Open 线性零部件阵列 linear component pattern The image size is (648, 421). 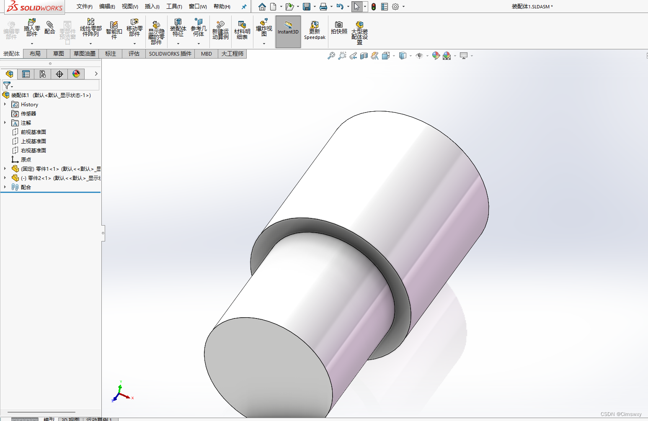pos(90,28)
